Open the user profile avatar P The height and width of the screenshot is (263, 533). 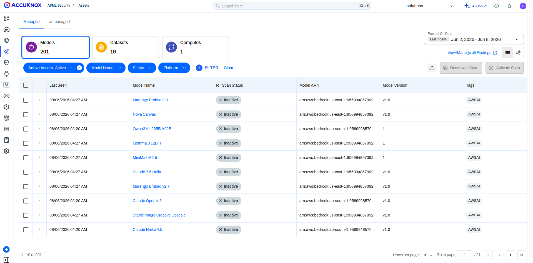(523, 6)
